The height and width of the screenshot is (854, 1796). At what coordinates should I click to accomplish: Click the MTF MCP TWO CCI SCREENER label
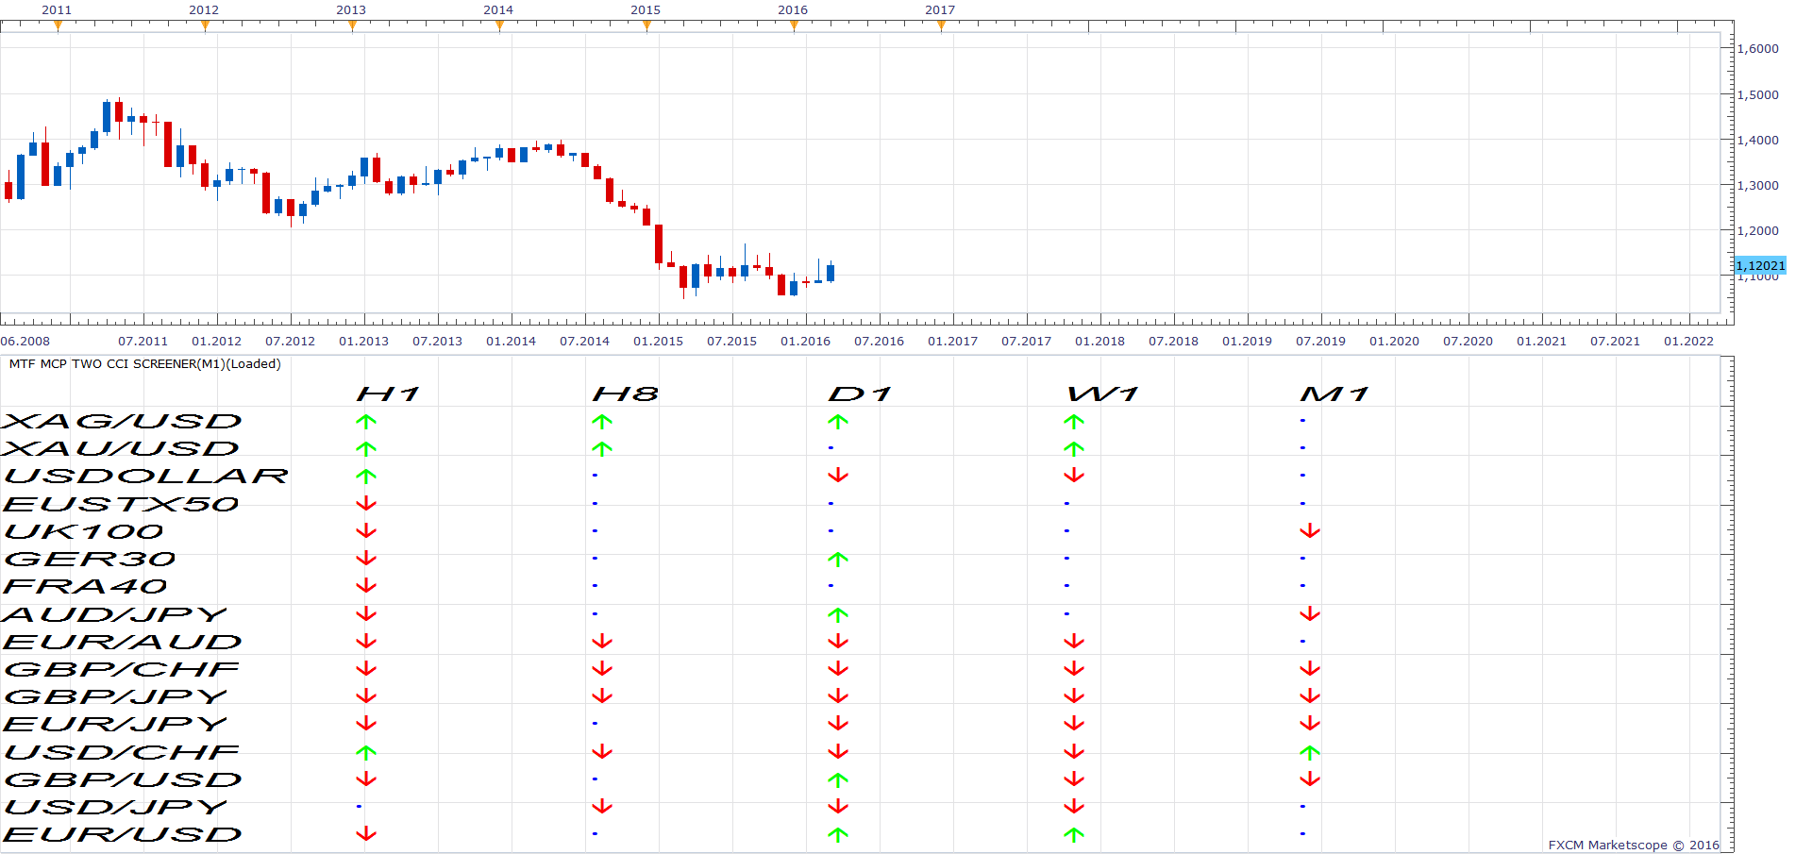pos(144,364)
